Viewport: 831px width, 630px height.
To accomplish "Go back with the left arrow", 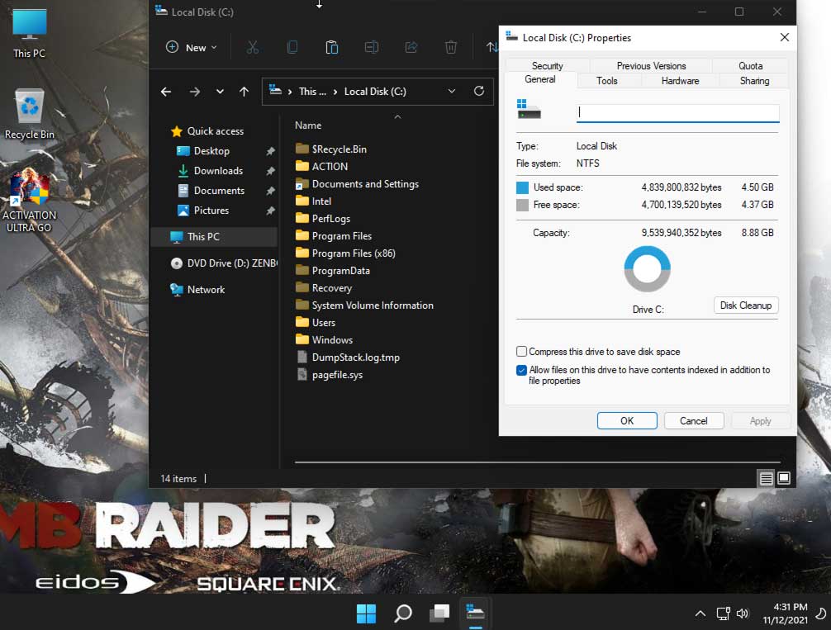I will (166, 92).
